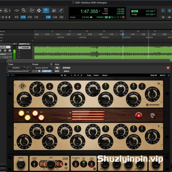
Task: Open the factory default preset dropdown
Action: pos(42,68)
